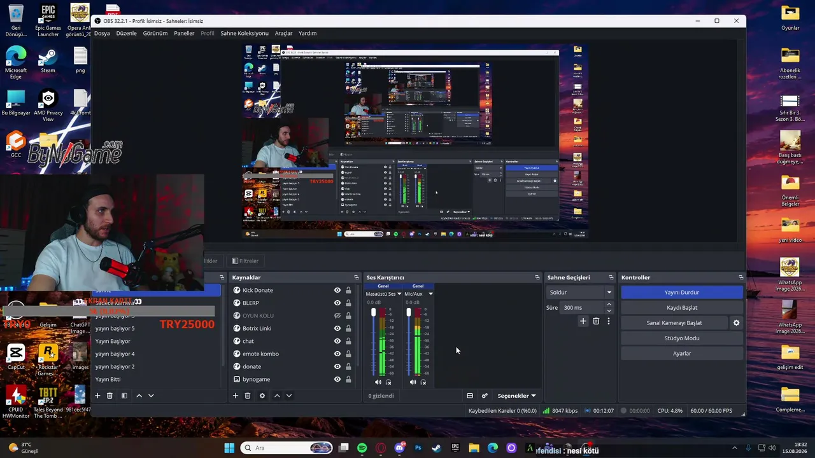Enable Stüdyo Modu
This screenshot has height=458, width=815.
pos(682,338)
